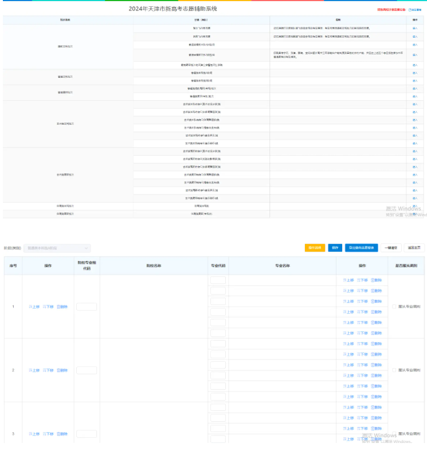Open the 阶段(类别) dropdown
Screen dimensions: 427x455
click(57, 248)
